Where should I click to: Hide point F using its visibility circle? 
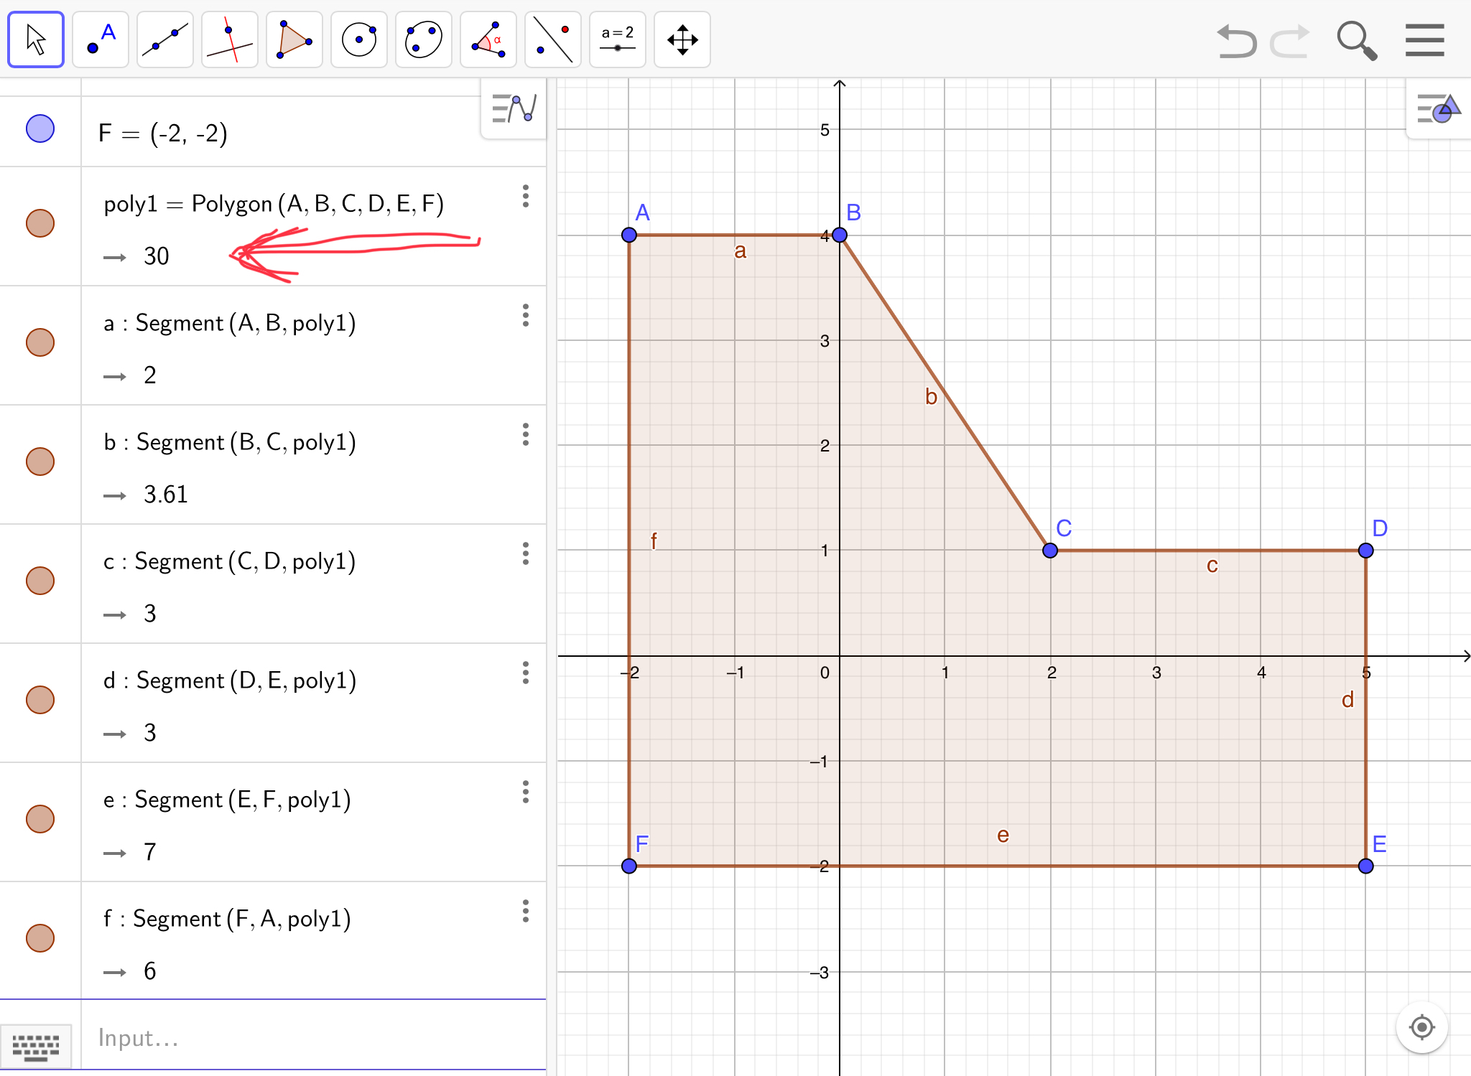tap(40, 128)
